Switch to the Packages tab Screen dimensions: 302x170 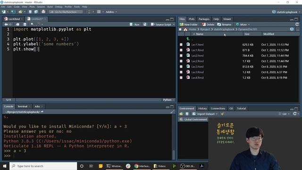[x=204, y=19]
